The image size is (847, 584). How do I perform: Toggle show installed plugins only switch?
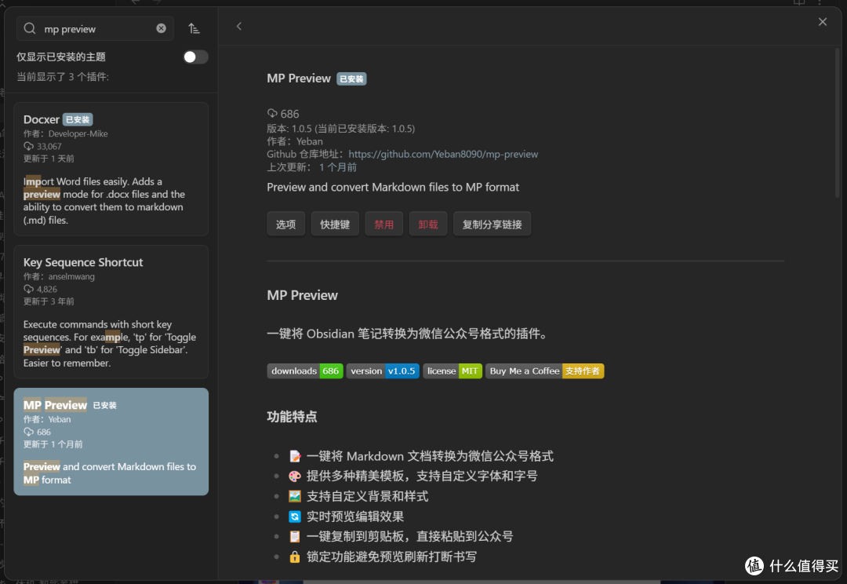[195, 57]
